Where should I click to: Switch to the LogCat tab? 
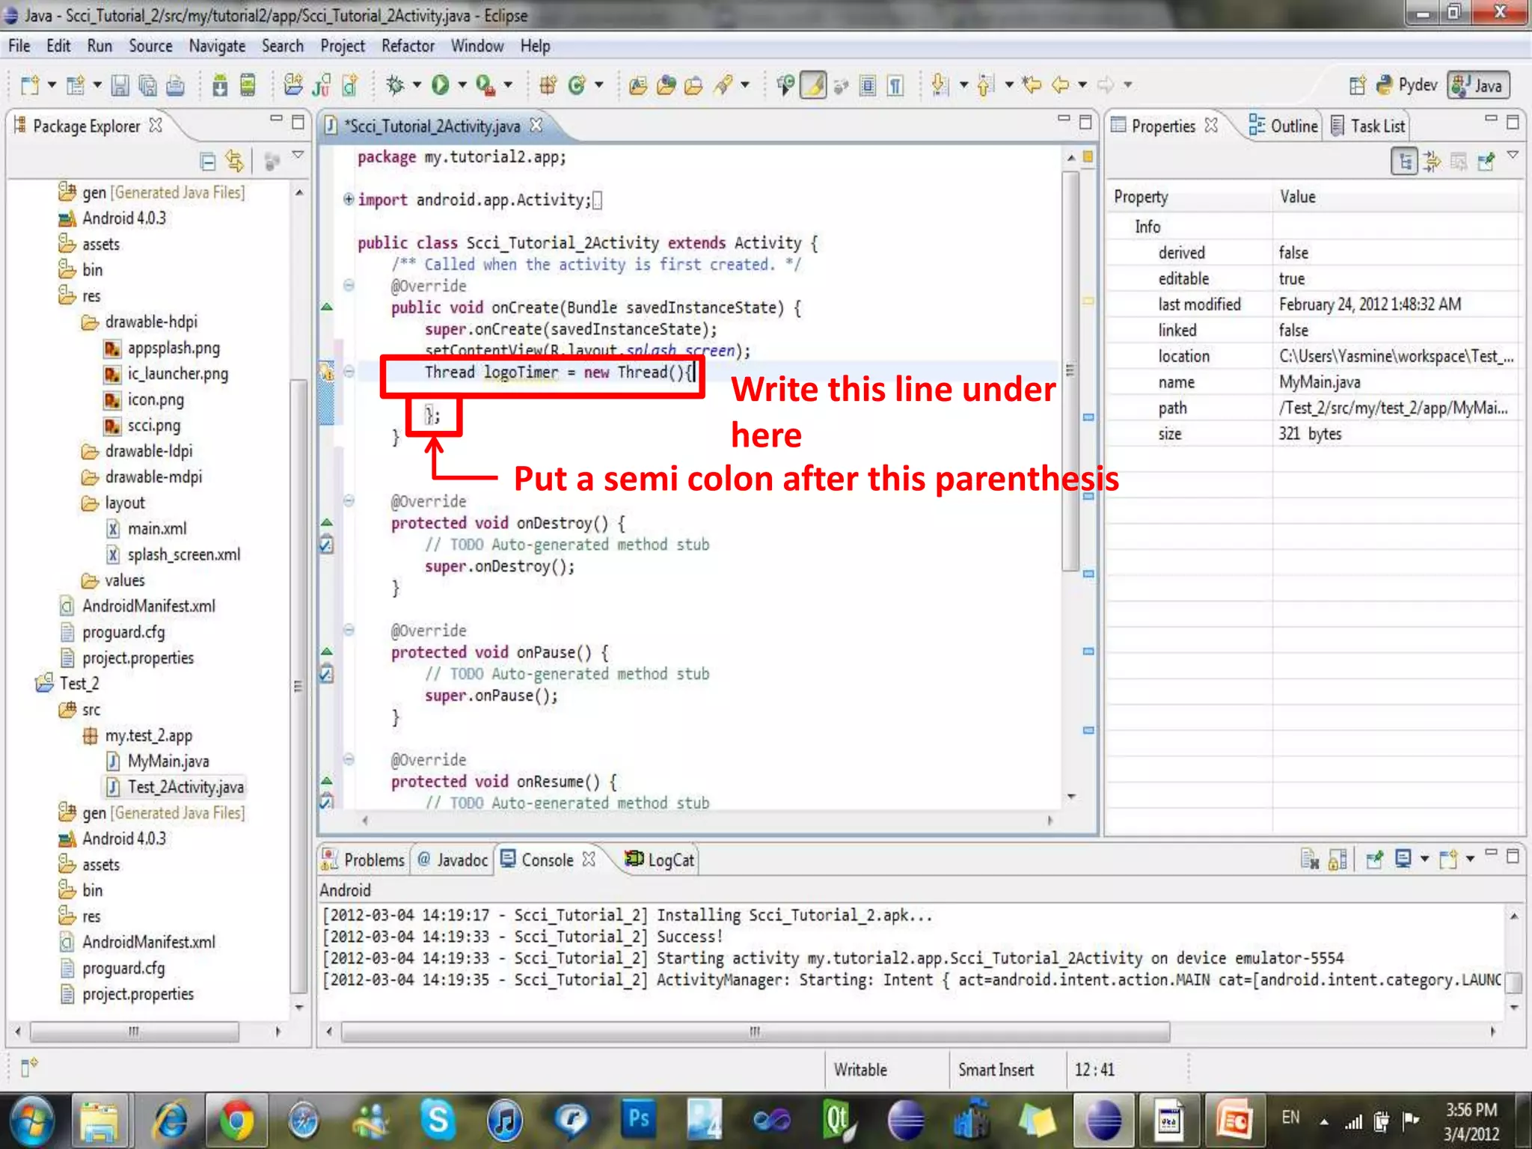coord(661,860)
